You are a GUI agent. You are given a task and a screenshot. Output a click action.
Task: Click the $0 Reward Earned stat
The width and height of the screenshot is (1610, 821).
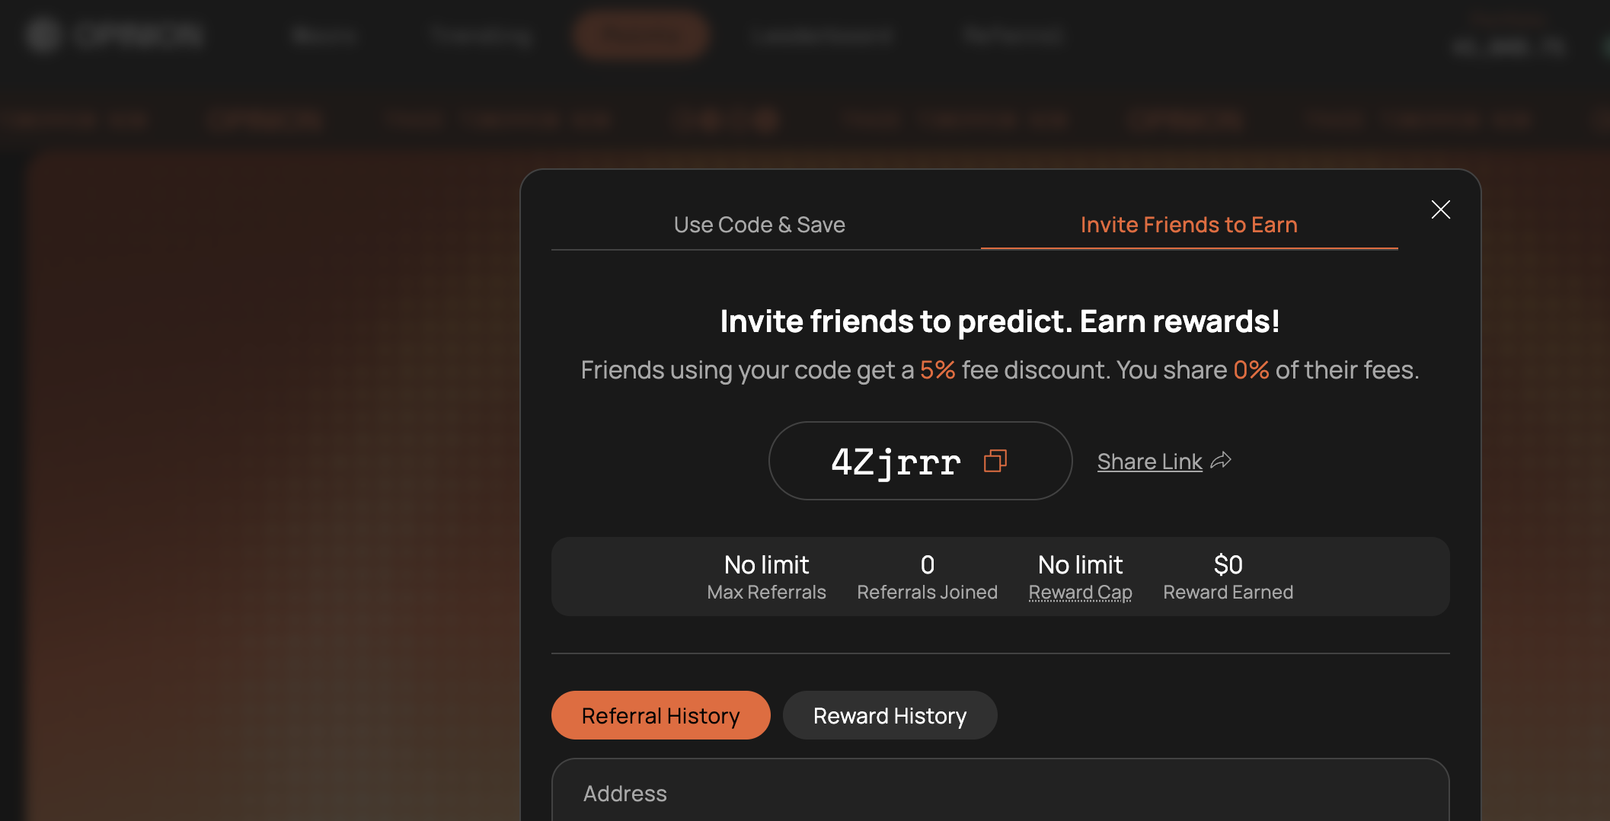coord(1228,577)
